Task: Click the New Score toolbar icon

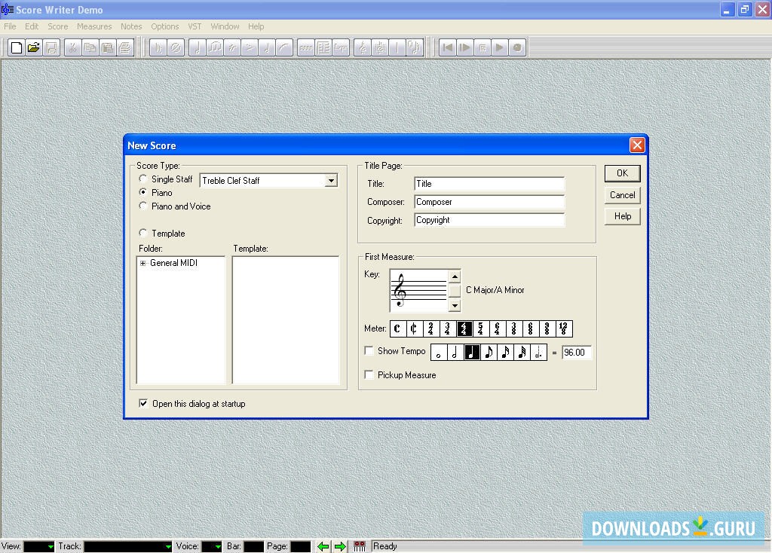Action: [17, 47]
